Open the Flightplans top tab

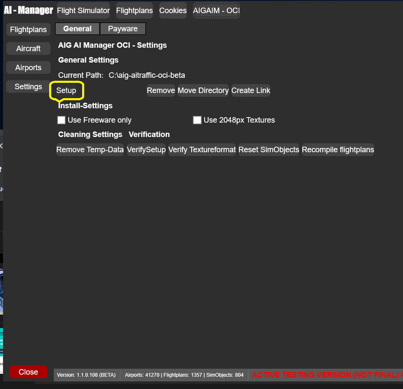pos(135,11)
